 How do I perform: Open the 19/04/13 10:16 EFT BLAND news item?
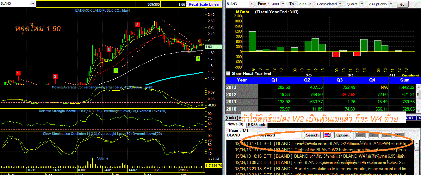click(x=320, y=156)
